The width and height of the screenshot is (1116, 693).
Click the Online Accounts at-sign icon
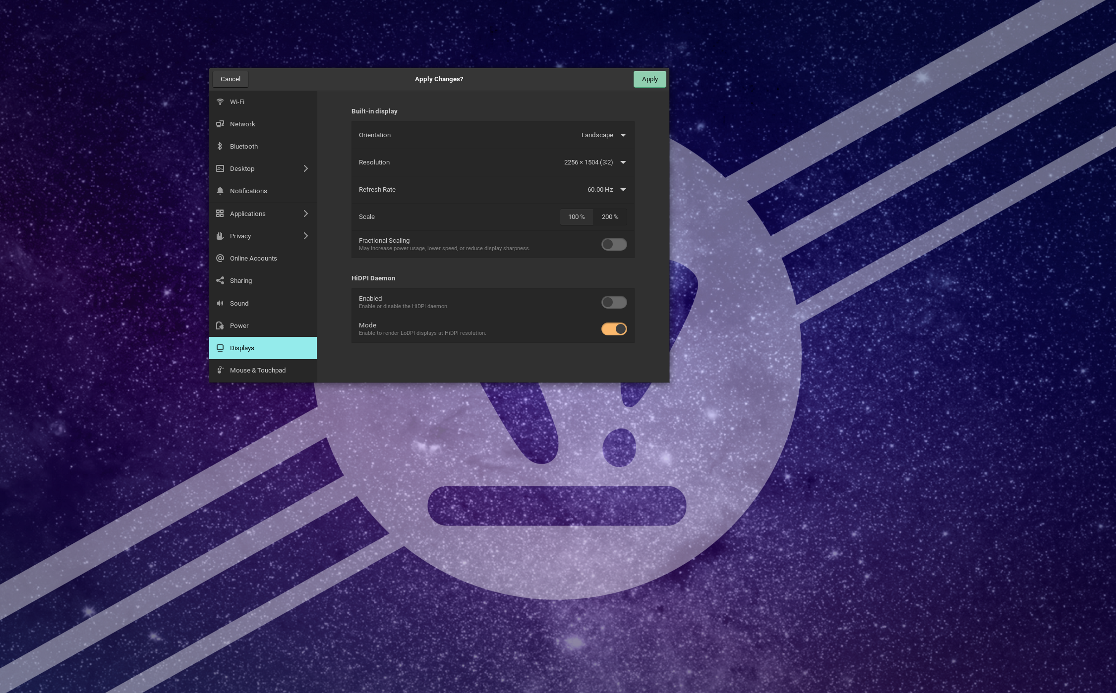[220, 258]
